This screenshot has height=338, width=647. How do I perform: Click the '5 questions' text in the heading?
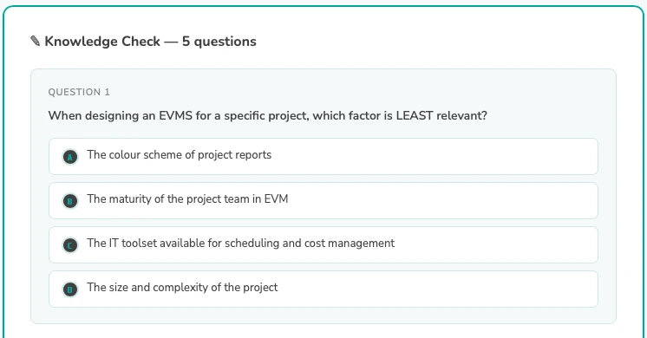point(219,42)
